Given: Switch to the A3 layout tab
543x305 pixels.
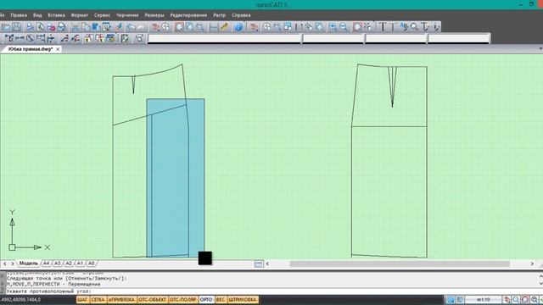Looking at the screenshot, I should coord(57,263).
